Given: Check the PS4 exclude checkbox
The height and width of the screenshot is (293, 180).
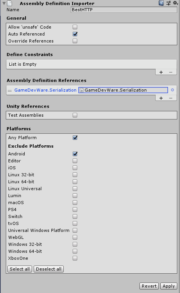Looking at the screenshot, I should coord(75,210).
